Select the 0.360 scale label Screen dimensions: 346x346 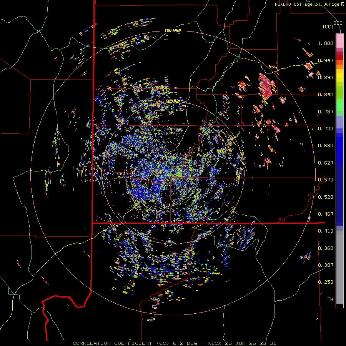click(326, 248)
